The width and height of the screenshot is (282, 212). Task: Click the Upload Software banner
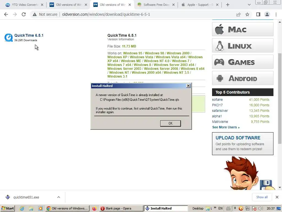click(243, 144)
